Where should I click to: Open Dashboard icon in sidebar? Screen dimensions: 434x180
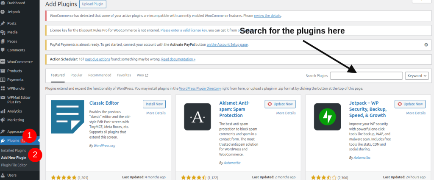pyautogui.click(x=3, y=3)
